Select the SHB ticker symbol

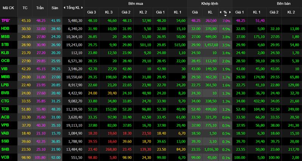coord(5,149)
